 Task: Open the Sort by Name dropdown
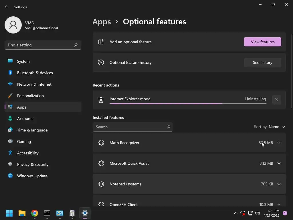click(x=270, y=127)
